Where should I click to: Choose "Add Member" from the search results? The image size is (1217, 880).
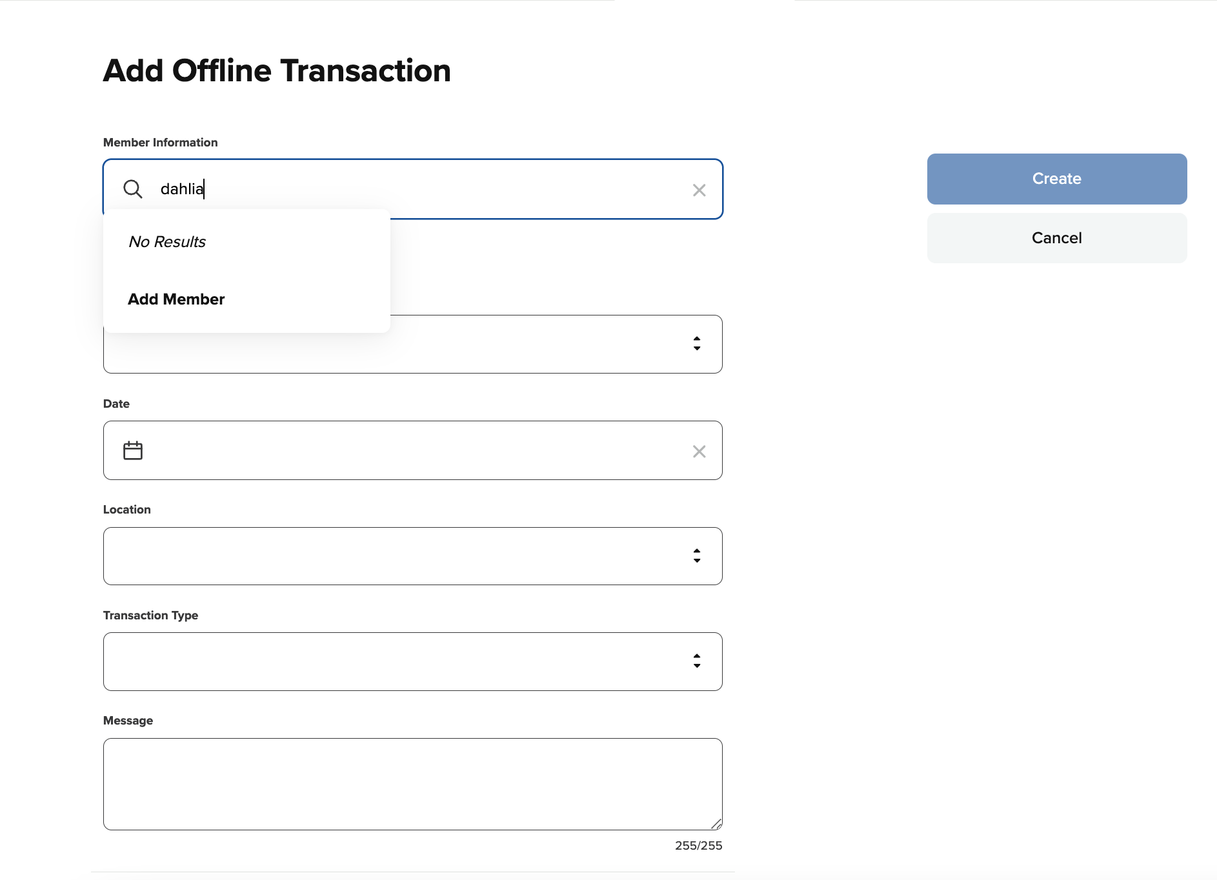[x=176, y=299]
